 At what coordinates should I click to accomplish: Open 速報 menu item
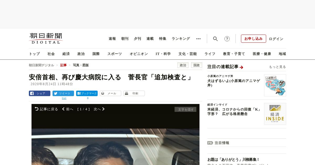(112, 39)
